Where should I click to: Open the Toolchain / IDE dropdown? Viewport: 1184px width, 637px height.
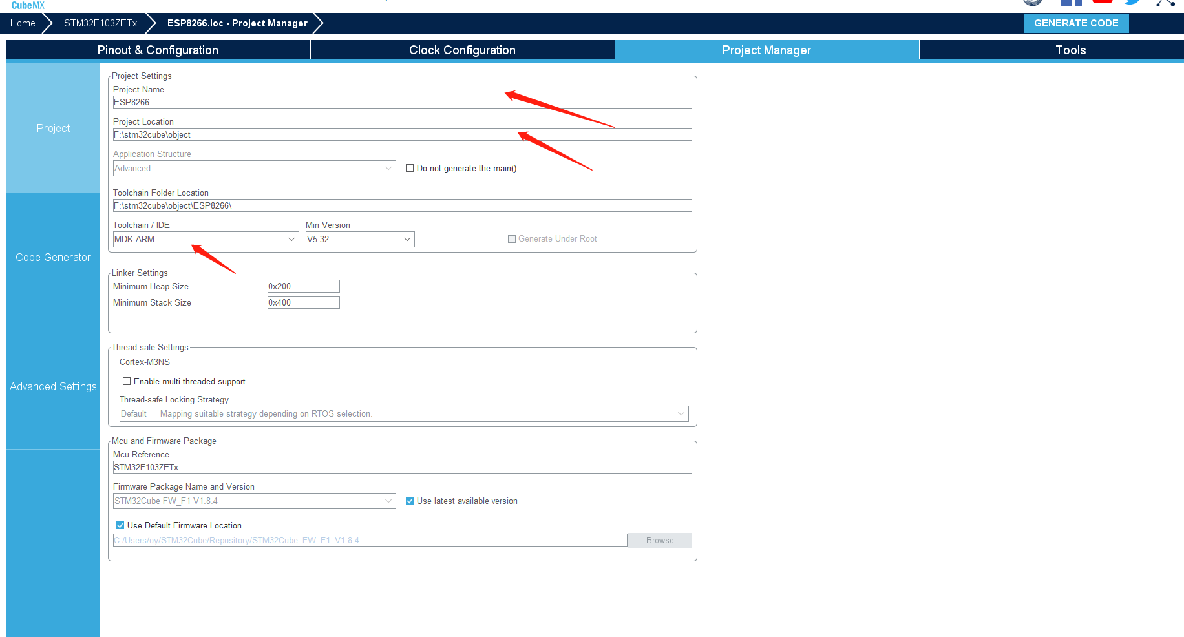point(206,239)
